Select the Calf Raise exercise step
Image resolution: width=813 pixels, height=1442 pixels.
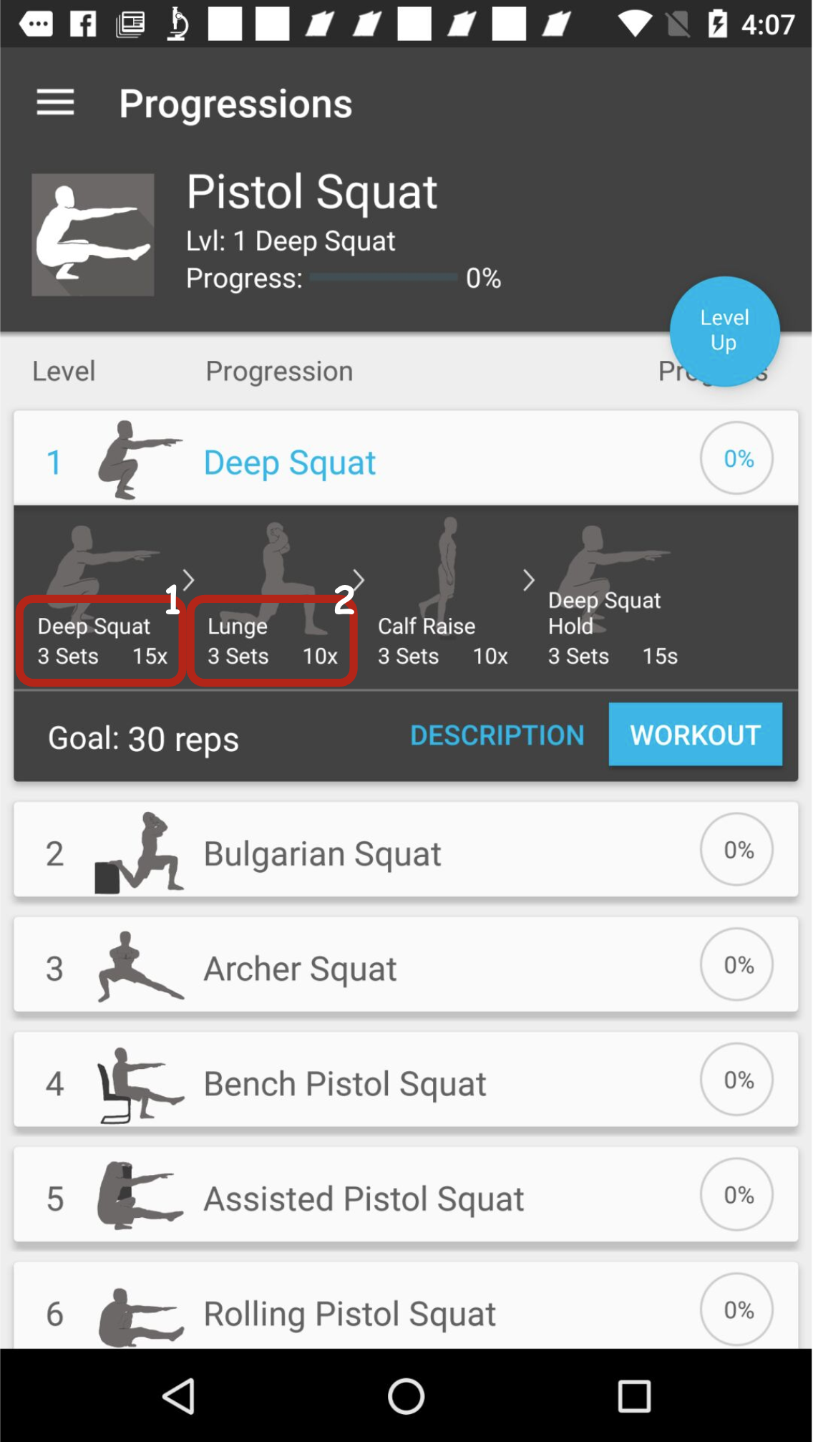443,640
